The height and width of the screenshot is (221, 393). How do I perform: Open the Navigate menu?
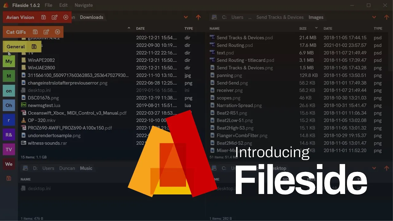84,5
